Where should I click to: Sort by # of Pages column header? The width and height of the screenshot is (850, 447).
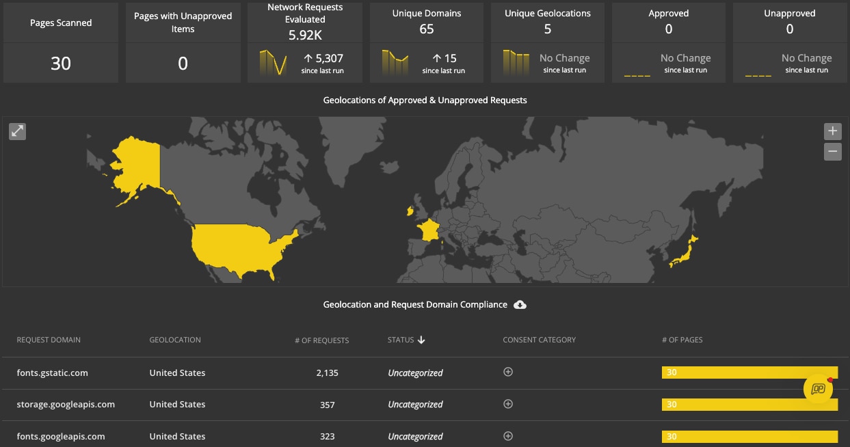pyautogui.click(x=682, y=340)
